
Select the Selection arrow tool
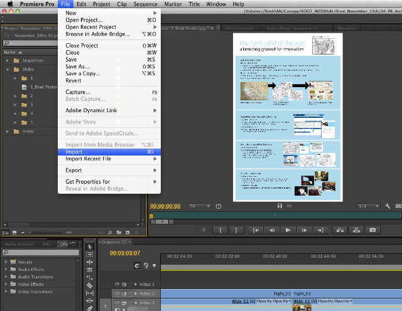90,246
